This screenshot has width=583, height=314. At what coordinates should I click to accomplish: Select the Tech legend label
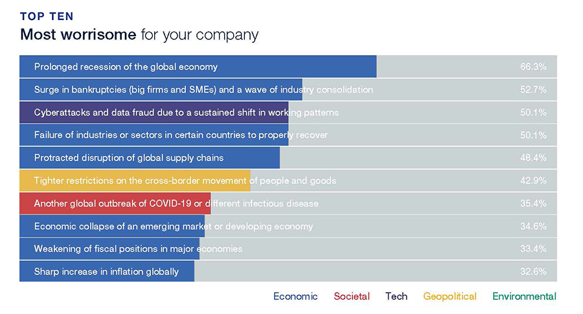(396, 296)
